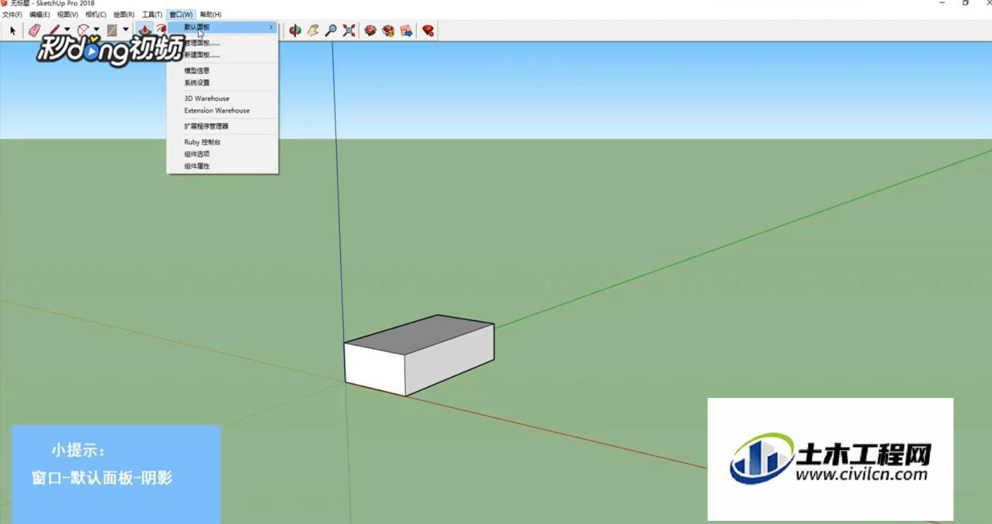The height and width of the screenshot is (524, 992).
Task: Choose 新建面板 from the menu
Action: [223, 54]
